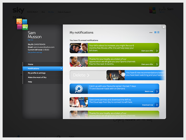
Task: Sign out under Sam Musson name
Action: pos(30,40)
